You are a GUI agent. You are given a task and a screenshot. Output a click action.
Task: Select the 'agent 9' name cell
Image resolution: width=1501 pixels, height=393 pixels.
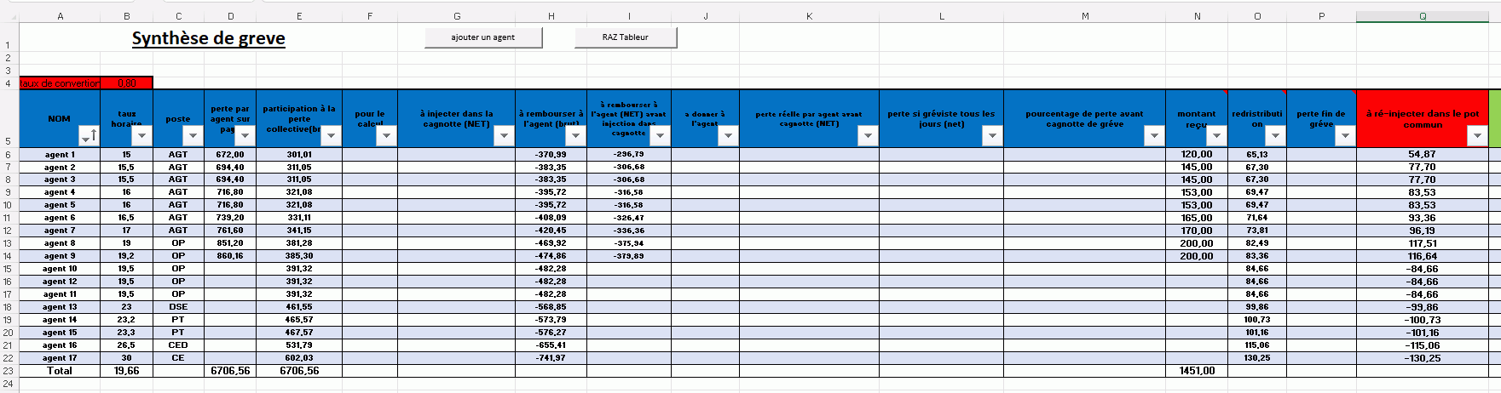(60, 256)
